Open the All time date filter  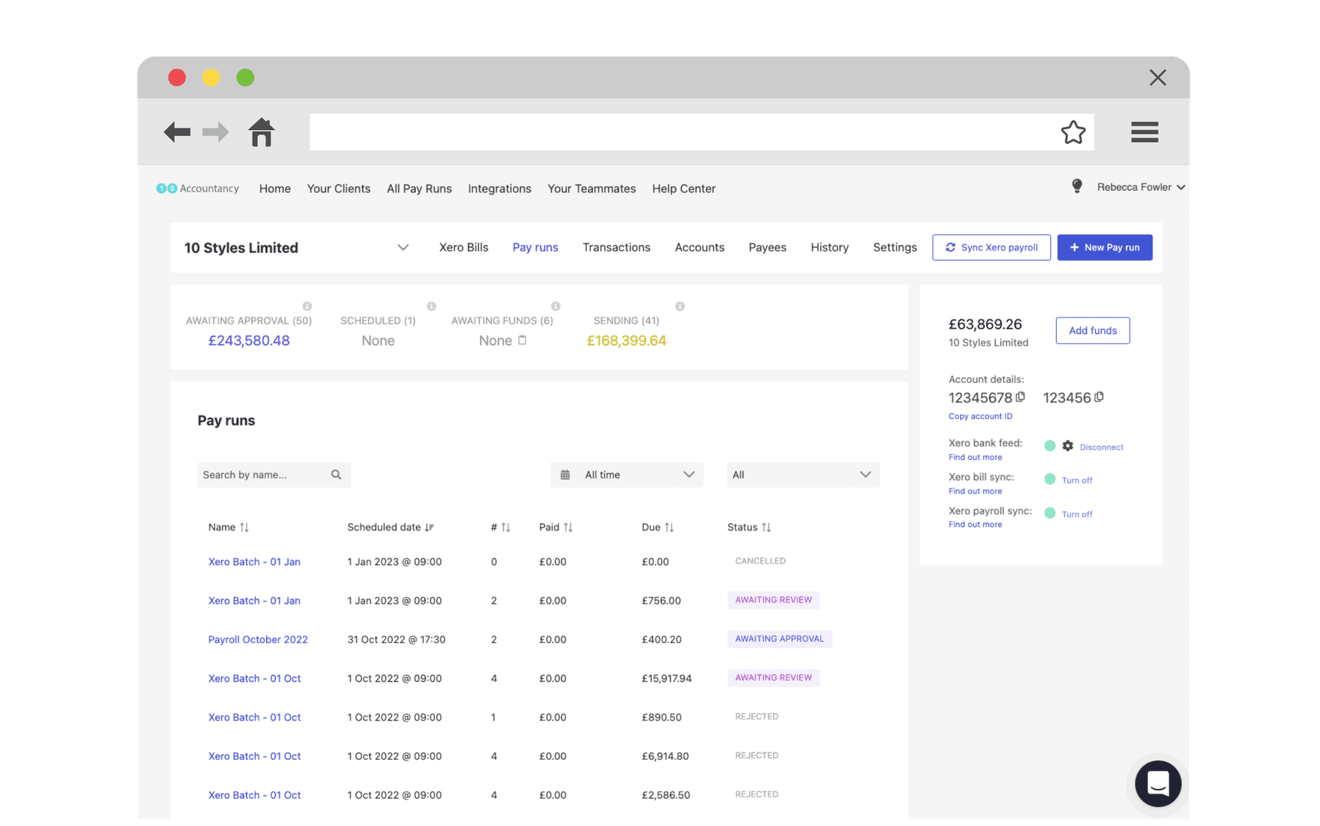tap(627, 475)
